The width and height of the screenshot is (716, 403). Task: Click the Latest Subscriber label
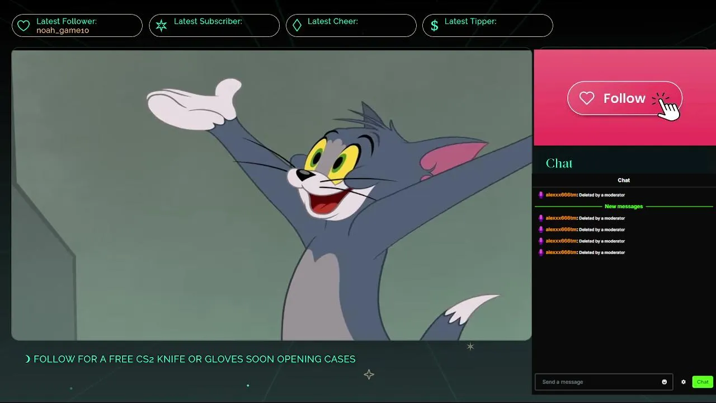click(x=208, y=21)
